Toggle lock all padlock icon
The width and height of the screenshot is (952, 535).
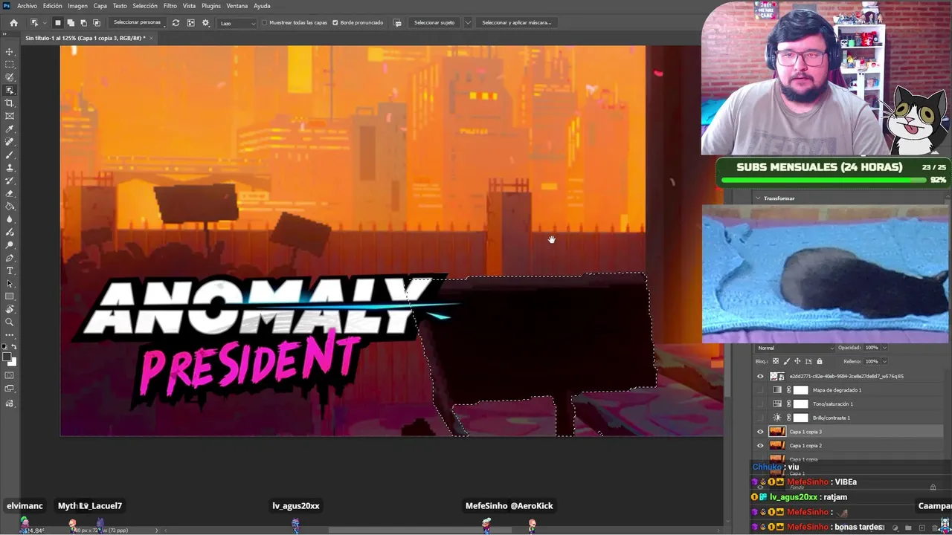820,362
